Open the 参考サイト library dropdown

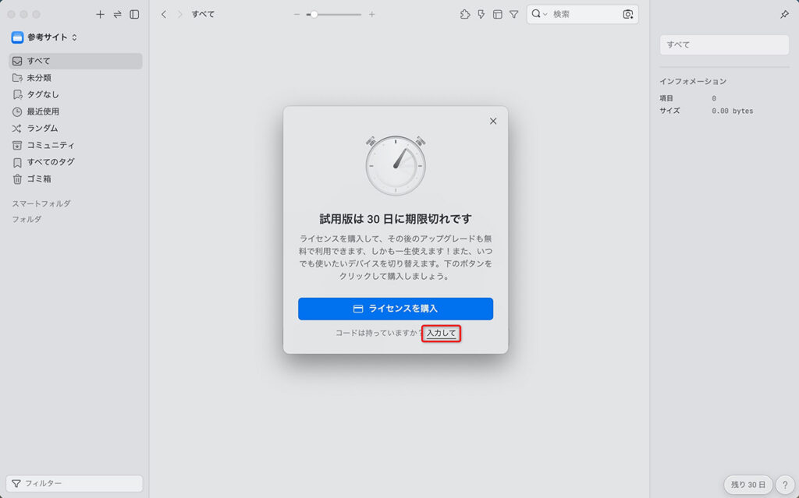click(x=44, y=37)
